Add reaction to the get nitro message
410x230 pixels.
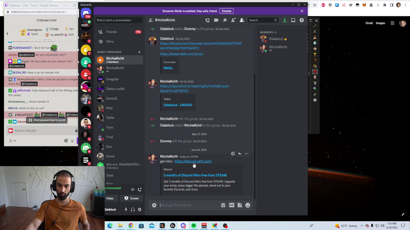[233, 153]
